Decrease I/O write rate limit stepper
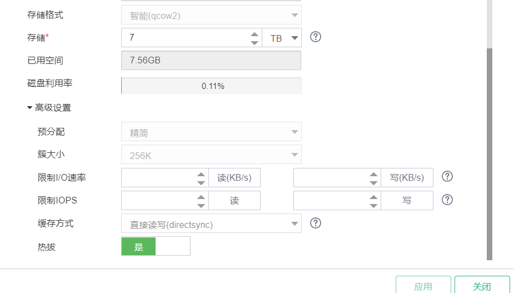The height and width of the screenshot is (293, 514). click(373, 182)
